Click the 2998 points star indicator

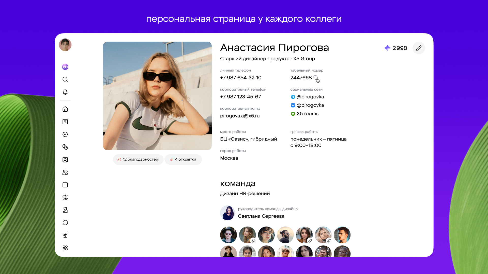pos(395,48)
